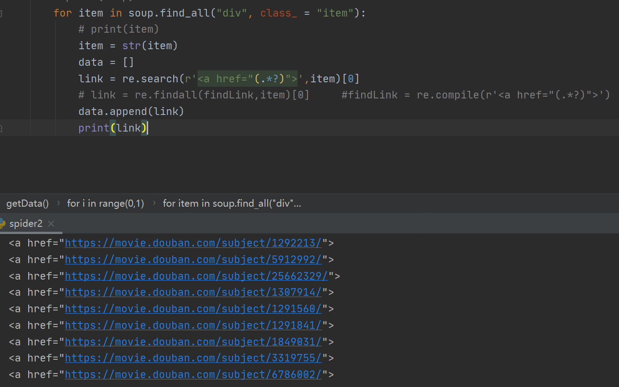Viewport: 619px width, 387px height.
Task: Place cursor in the '# print(item)' comment line
Action: [x=119, y=30]
